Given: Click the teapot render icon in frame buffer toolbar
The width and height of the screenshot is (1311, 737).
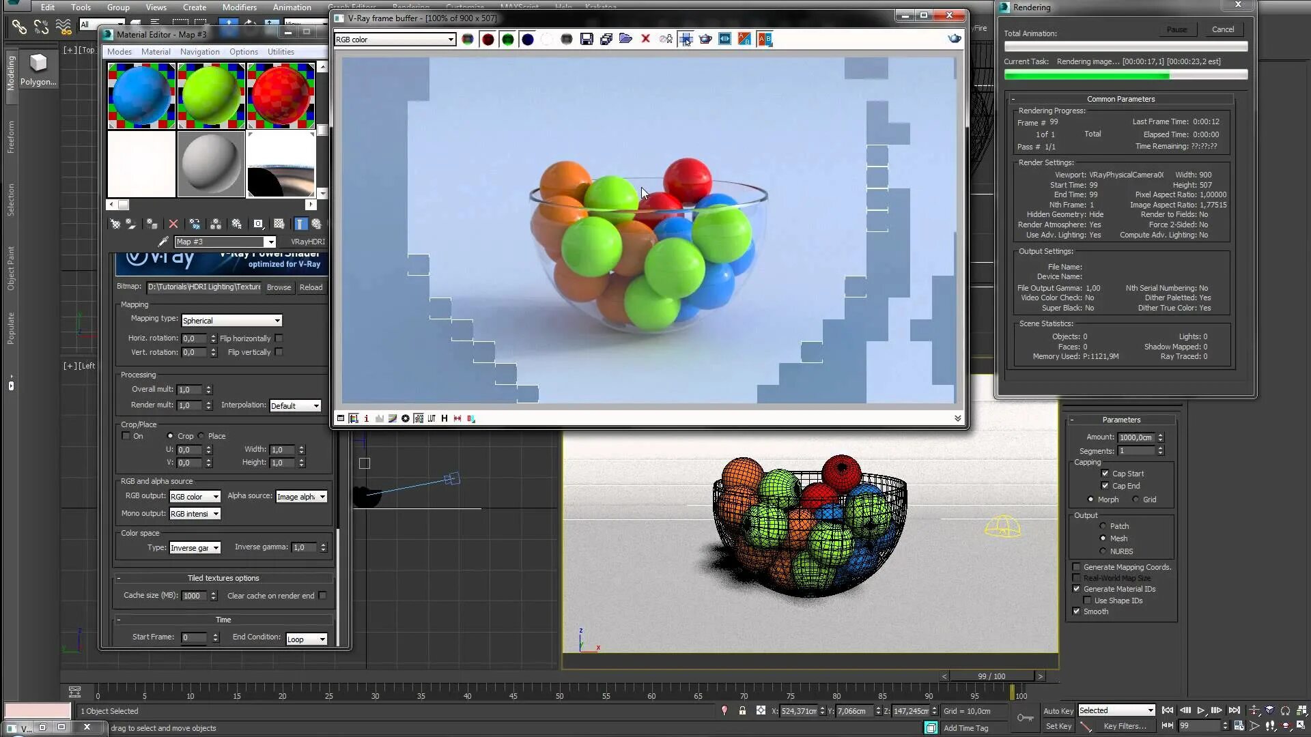Looking at the screenshot, I should pos(705,39).
